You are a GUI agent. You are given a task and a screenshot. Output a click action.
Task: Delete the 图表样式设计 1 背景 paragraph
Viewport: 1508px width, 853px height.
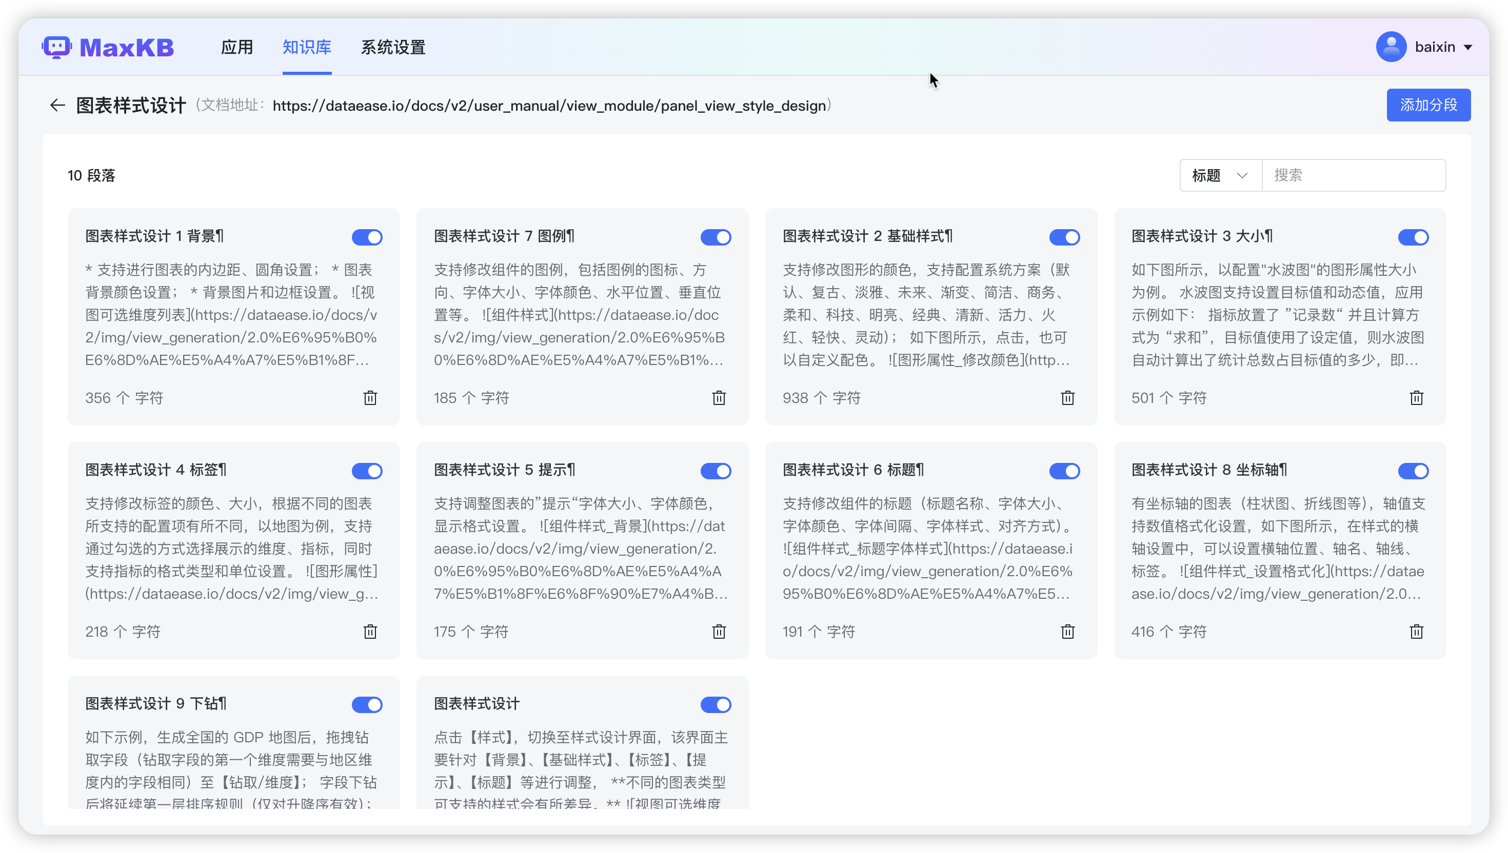[x=370, y=398]
